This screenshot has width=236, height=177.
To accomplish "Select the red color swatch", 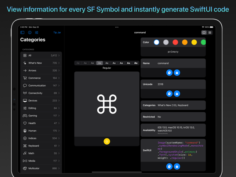I will pos(175,42).
